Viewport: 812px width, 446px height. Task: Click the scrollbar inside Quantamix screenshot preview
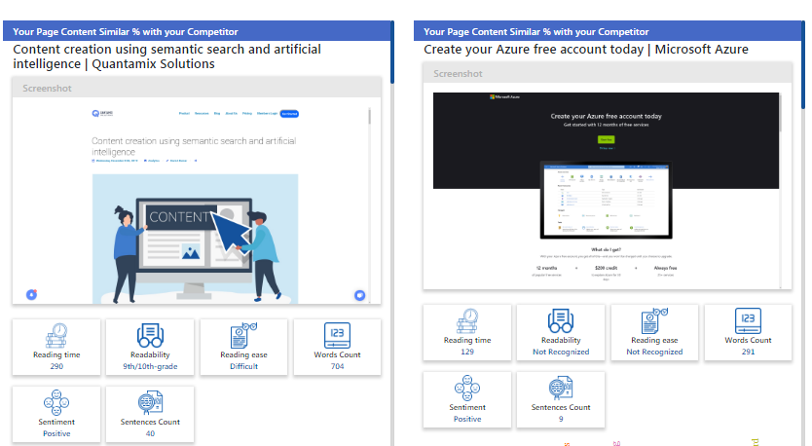[x=369, y=116]
